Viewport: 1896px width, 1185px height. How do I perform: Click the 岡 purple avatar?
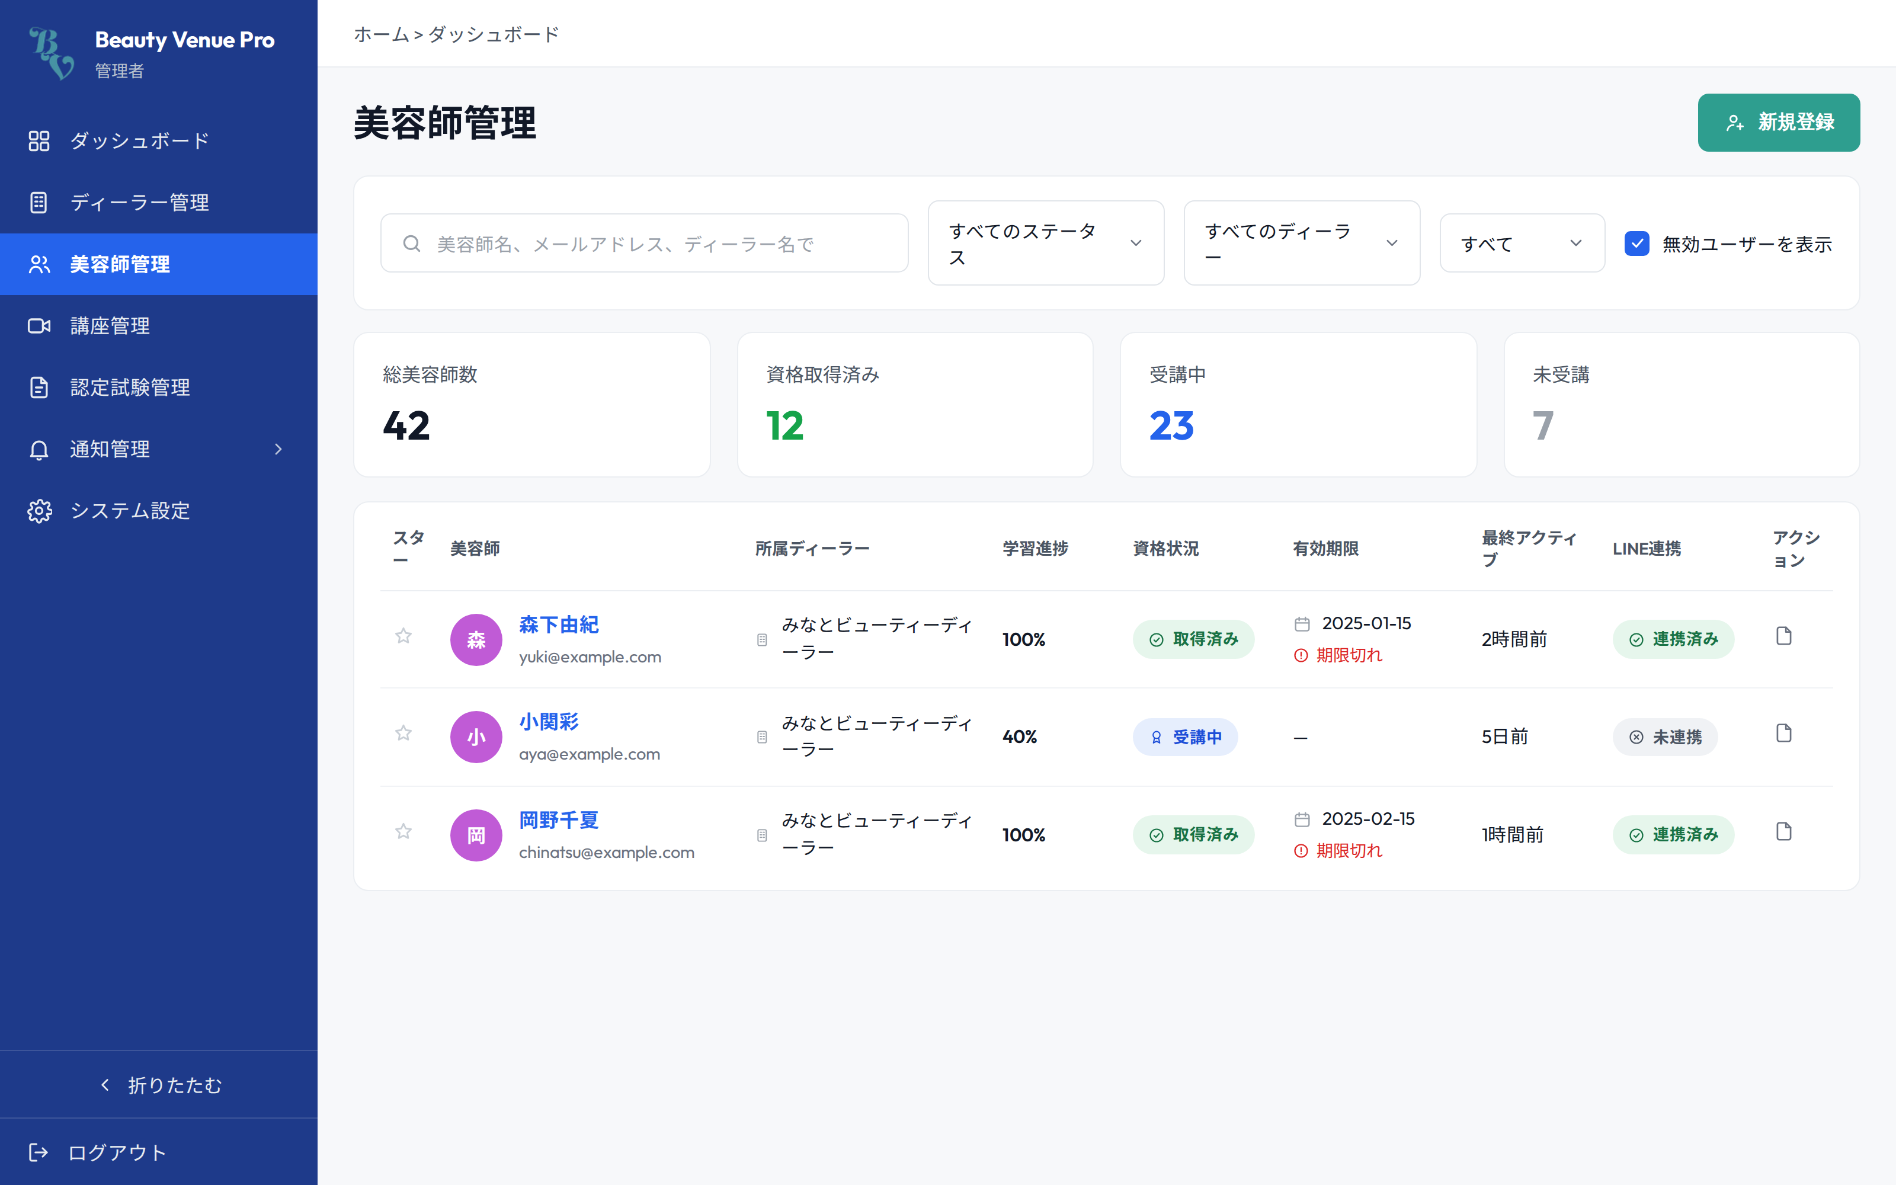pos(476,835)
